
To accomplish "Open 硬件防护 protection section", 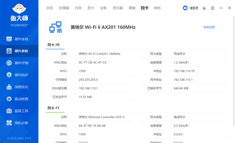I will (x=19, y=75).
